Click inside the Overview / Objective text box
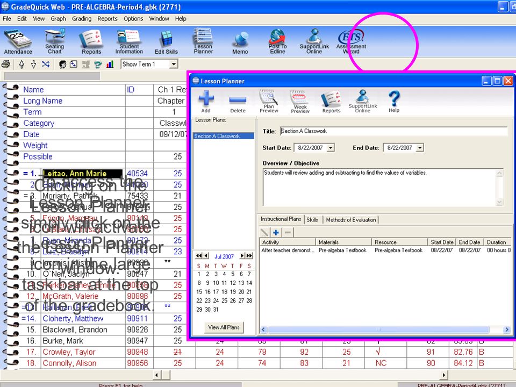The width and height of the screenshot is (516, 387). [x=379, y=187]
